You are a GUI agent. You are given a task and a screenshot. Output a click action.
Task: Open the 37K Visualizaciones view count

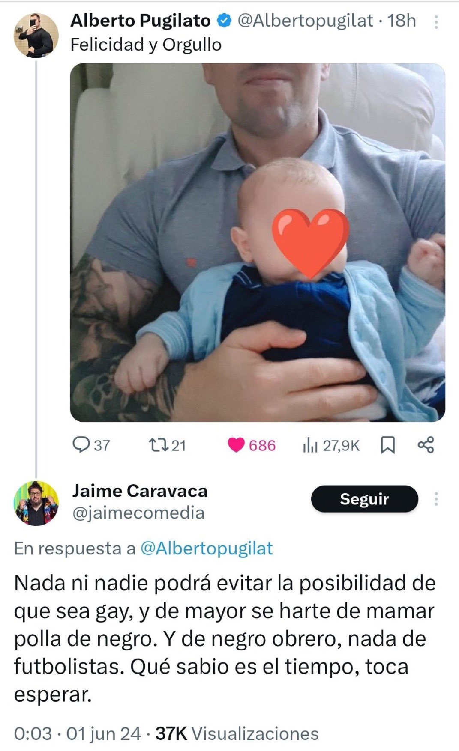(237, 733)
